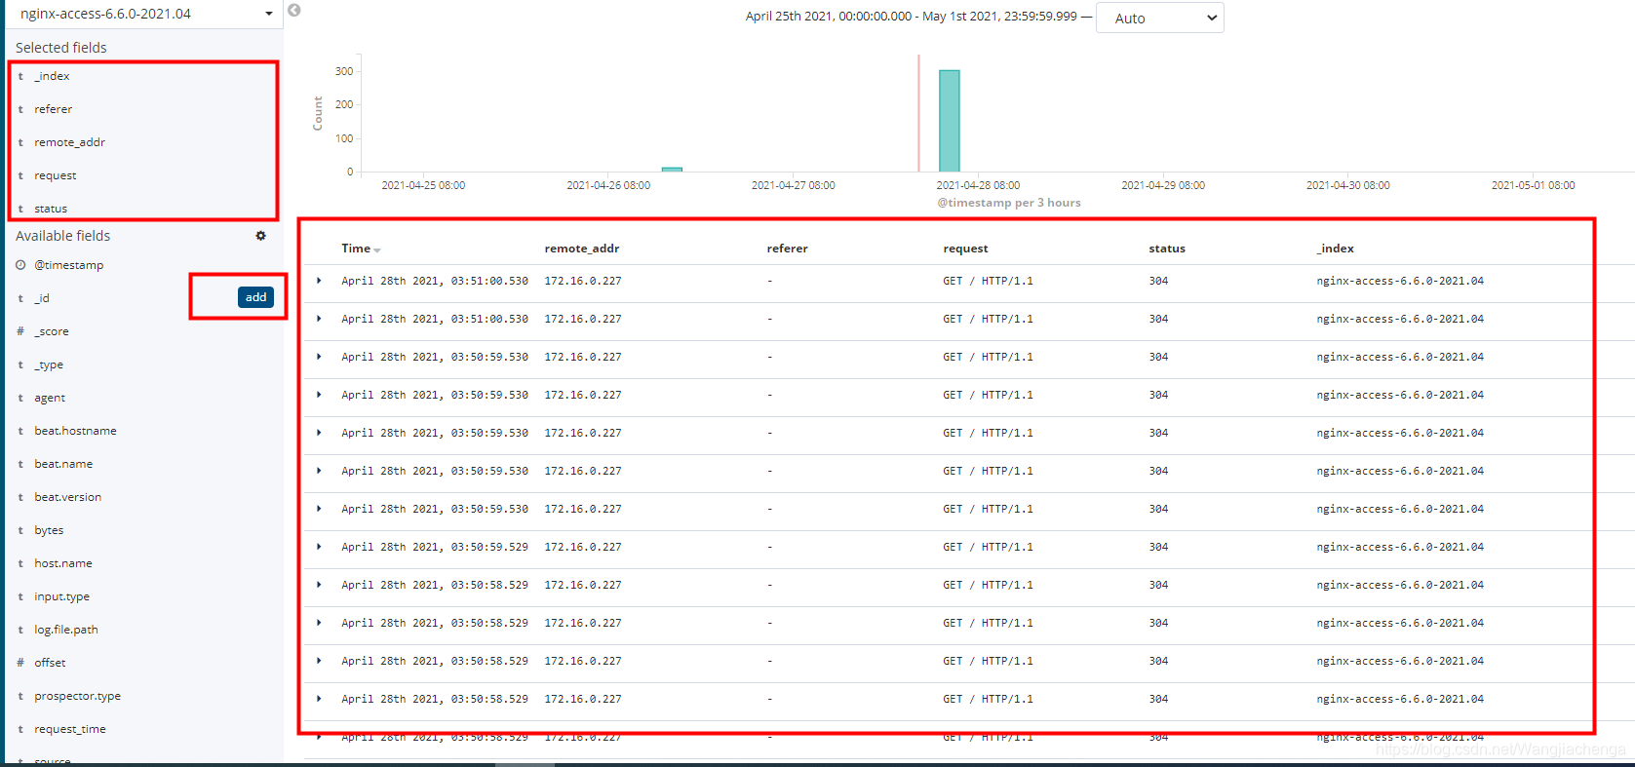Add the _id field with the add button
This screenshot has width=1635, height=767.
tap(255, 297)
